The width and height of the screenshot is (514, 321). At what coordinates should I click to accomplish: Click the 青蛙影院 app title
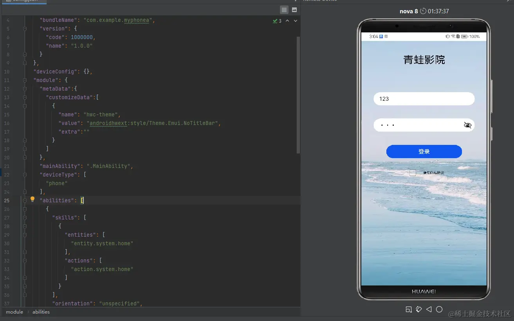(x=424, y=60)
